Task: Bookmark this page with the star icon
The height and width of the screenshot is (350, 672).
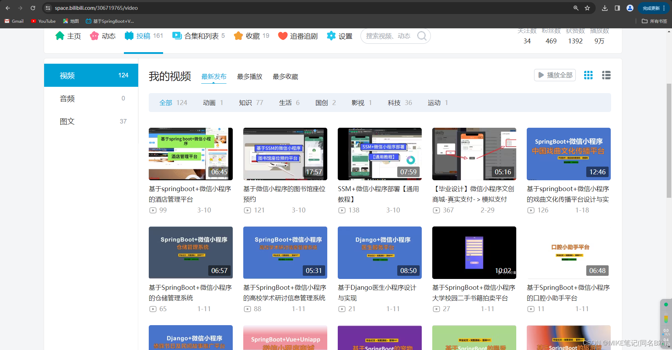Action: click(587, 8)
